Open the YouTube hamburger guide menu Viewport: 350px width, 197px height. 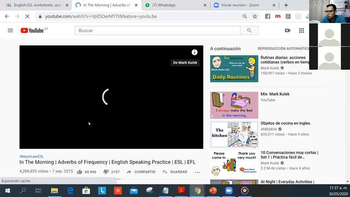coord(10,31)
